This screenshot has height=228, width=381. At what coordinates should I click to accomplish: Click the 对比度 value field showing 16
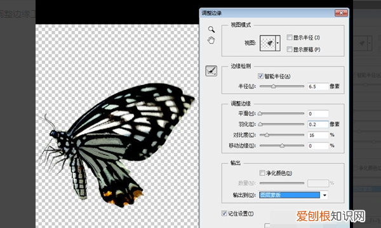[x=318, y=135]
